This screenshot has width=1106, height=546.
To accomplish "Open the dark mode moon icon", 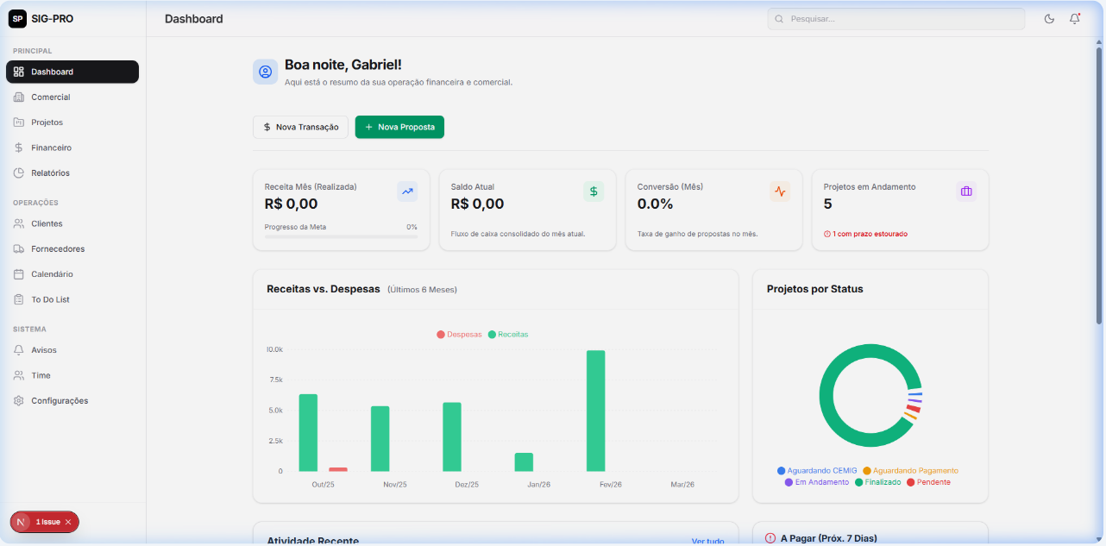I will [1049, 18].
